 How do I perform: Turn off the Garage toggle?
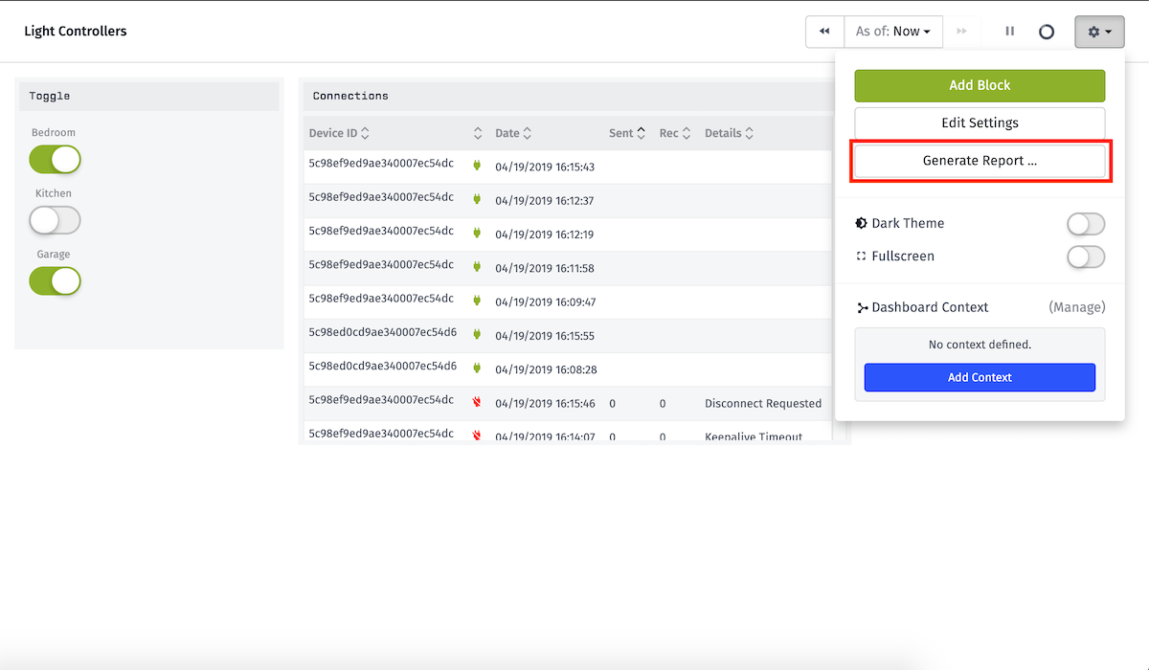[x=55, y=280]
